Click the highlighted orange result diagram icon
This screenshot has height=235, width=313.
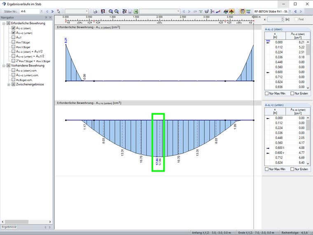(231, 12)
